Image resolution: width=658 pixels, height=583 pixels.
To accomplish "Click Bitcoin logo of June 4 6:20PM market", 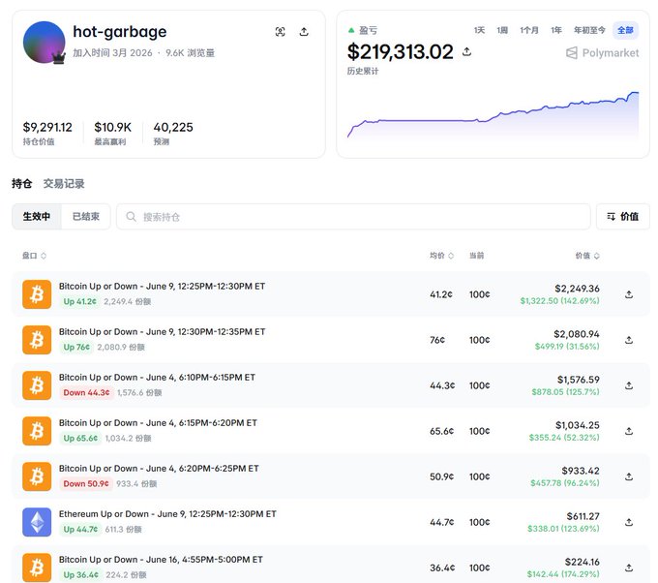I will (x=37, y=476).
